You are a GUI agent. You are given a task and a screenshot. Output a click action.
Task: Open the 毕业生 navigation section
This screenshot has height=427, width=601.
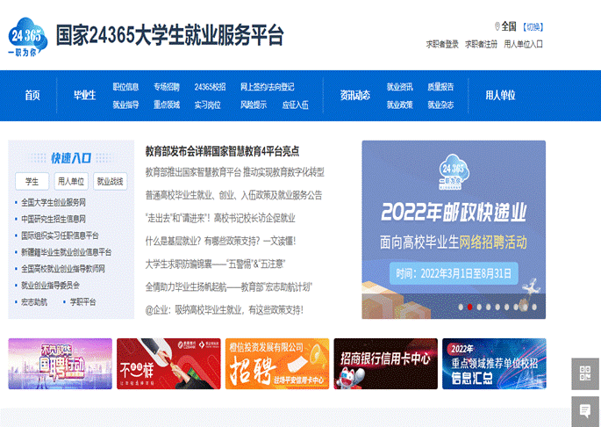(84, 95)
